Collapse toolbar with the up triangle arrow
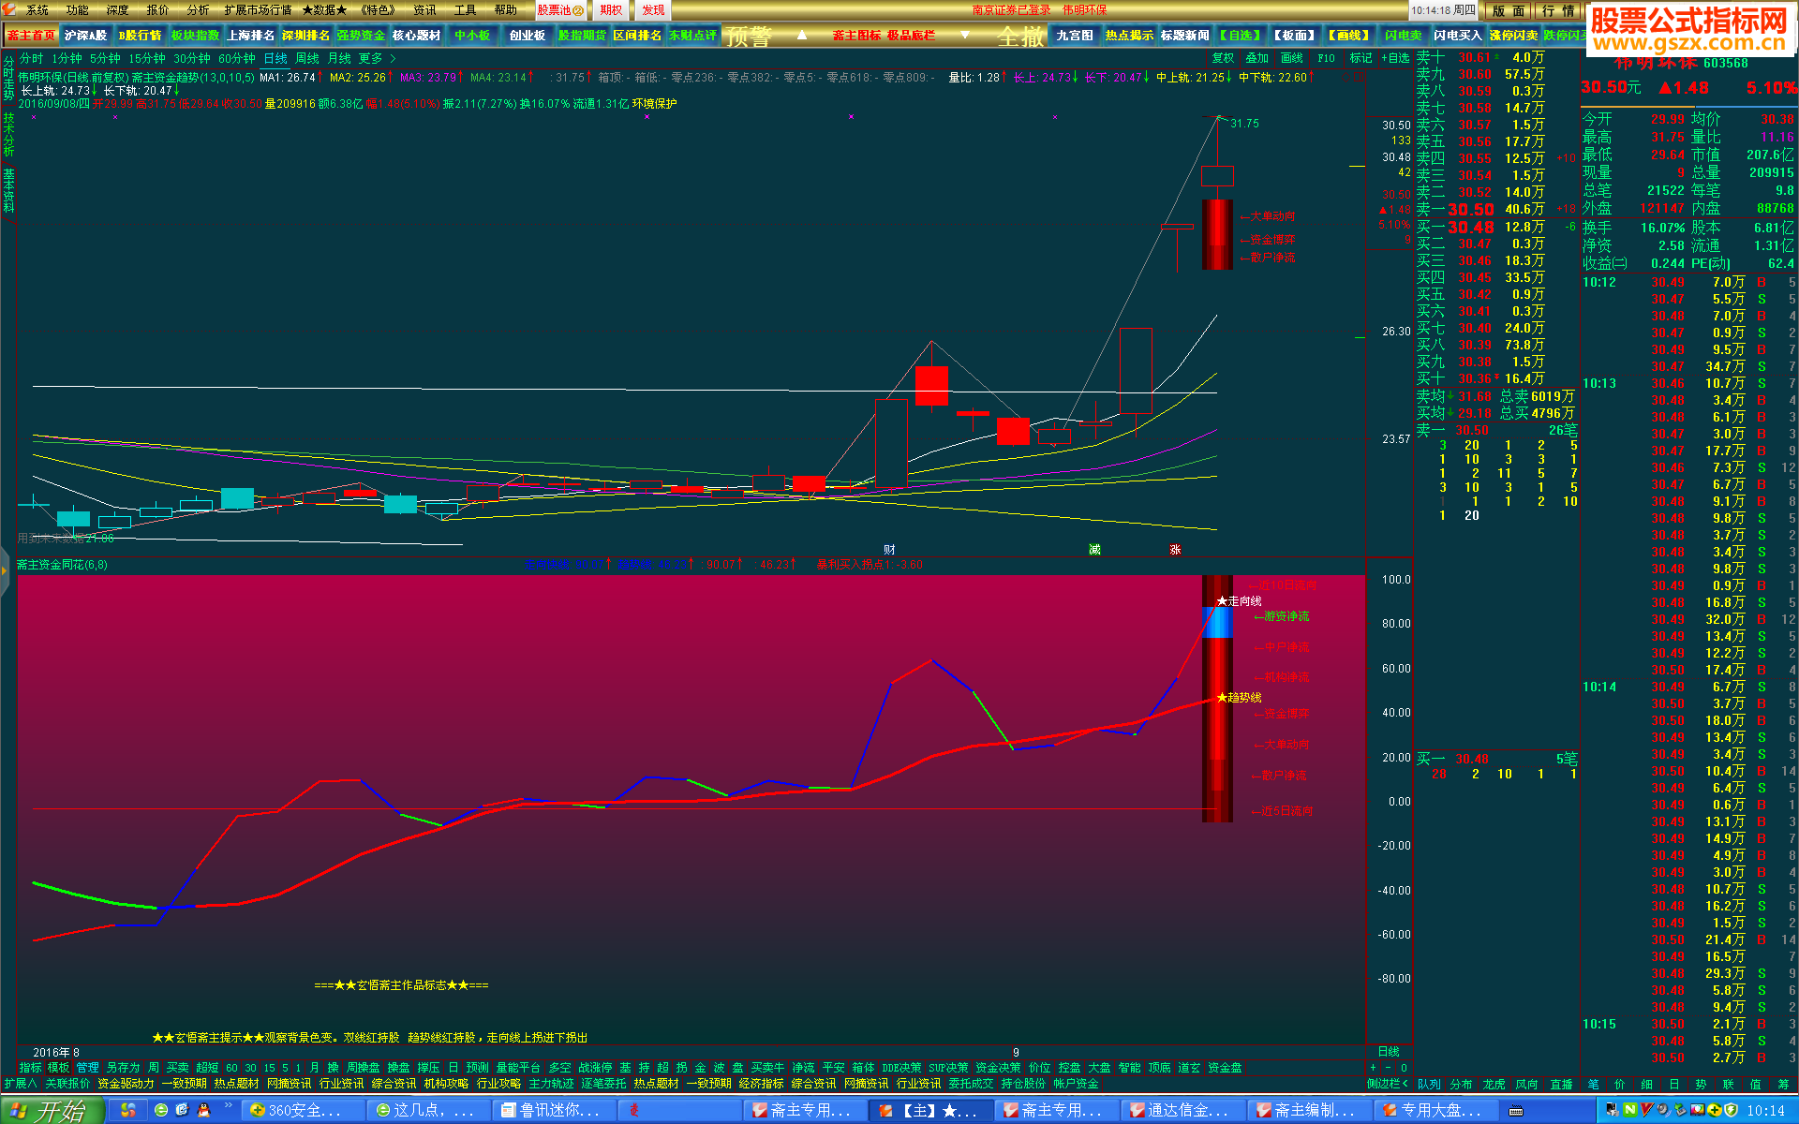 point(802,36)
